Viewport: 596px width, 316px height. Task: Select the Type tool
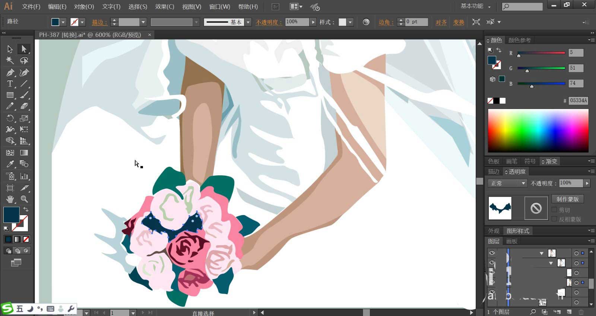pos(10,84)
